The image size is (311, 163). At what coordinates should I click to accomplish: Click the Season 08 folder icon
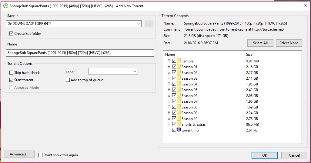(179, 107)
